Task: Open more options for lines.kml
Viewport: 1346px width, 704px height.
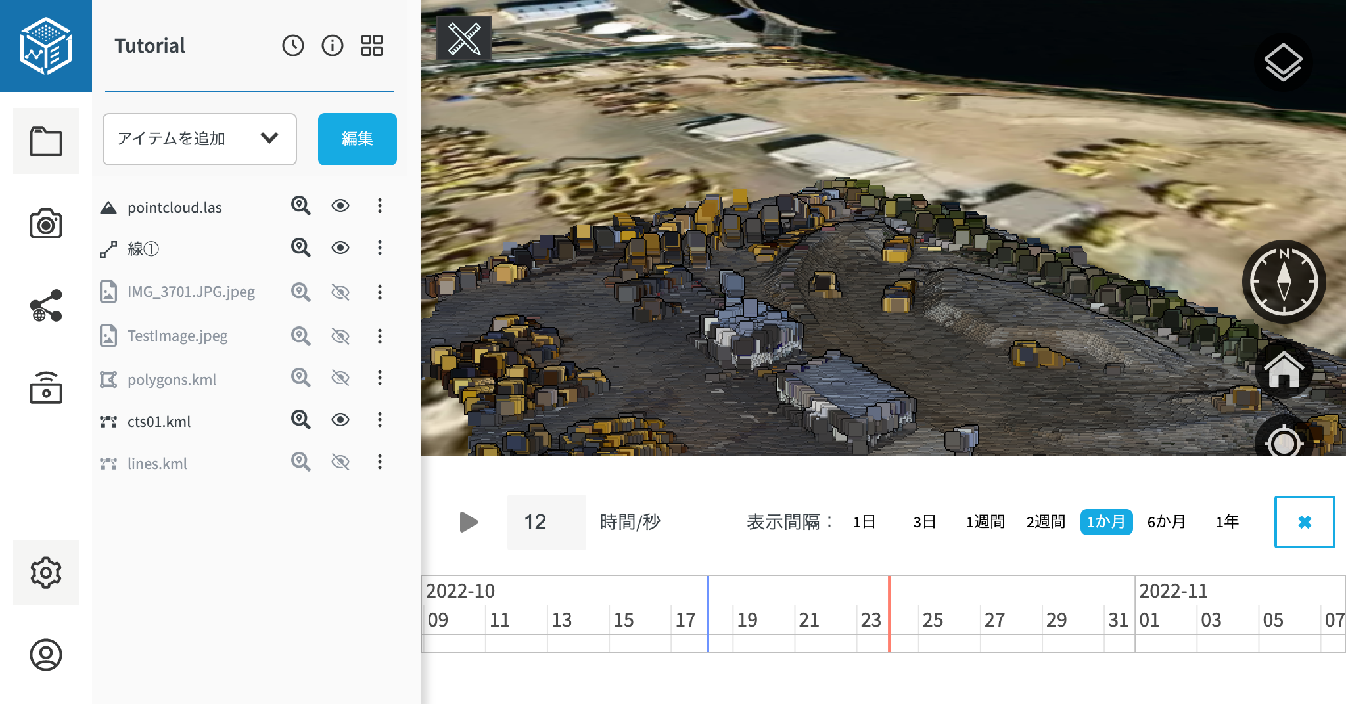Action: coord(379,462)
